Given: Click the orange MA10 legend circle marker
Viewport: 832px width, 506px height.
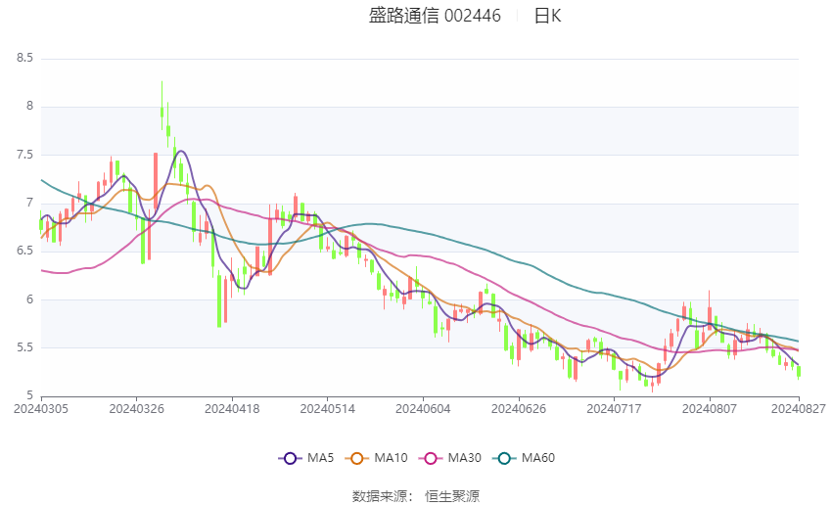Looking at the screenshot, I should coord(357,457).
